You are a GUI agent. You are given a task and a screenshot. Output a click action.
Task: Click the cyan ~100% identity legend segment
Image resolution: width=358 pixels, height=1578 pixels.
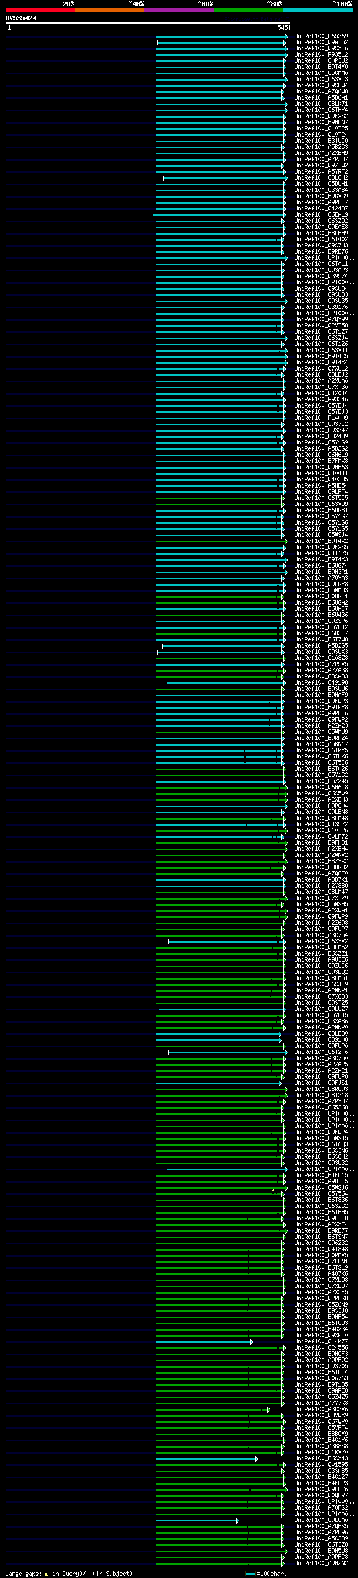[x=318, y=10]
